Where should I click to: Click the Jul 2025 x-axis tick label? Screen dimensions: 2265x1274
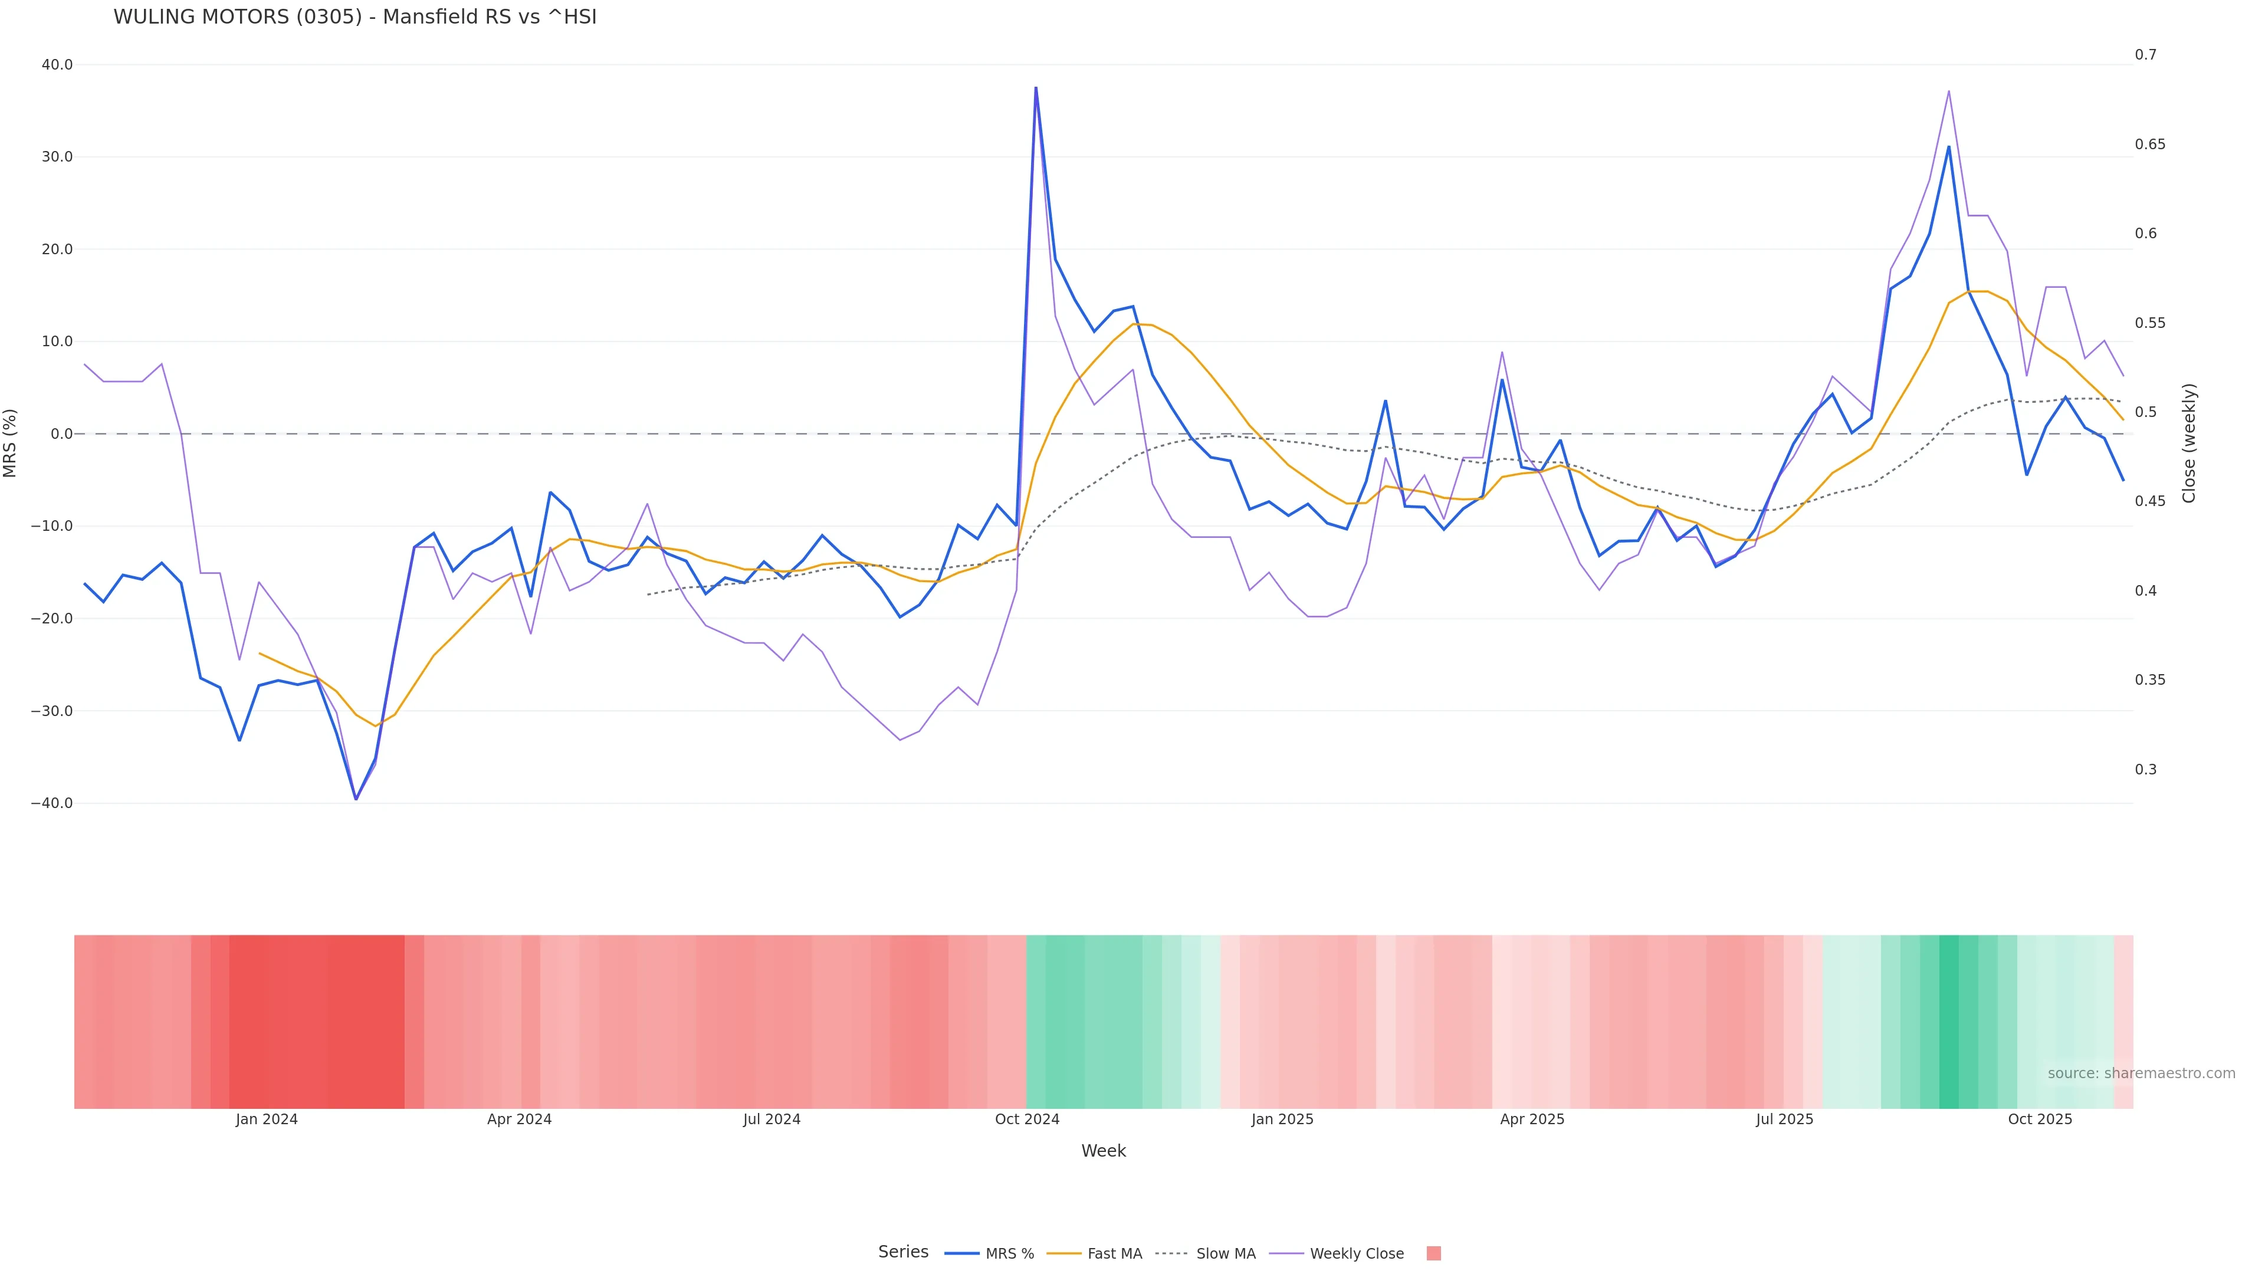click(x=1784, y=1119)
